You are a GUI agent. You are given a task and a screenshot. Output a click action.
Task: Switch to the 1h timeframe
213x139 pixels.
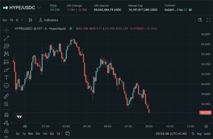(12, 20)
